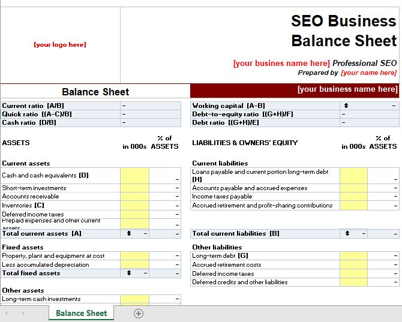This screenshot has width=402, height=322.
Task: Select the 'Working capital [A-B]' cell
Action: tap(265, 106)
